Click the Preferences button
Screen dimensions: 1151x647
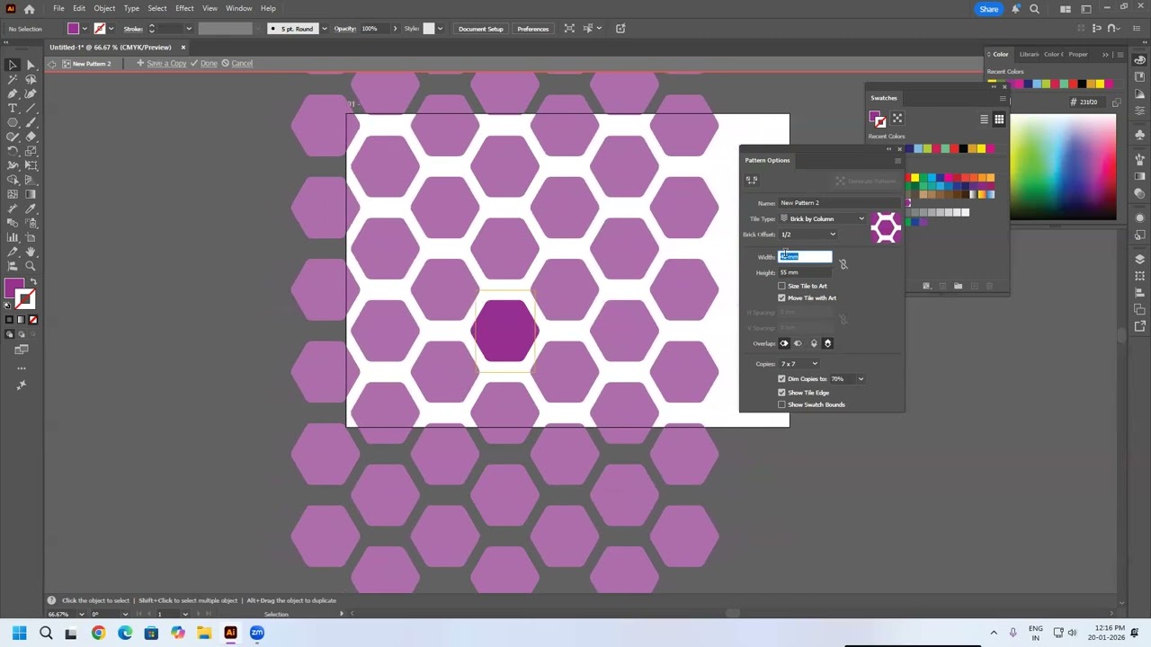[x=532, y=29]
